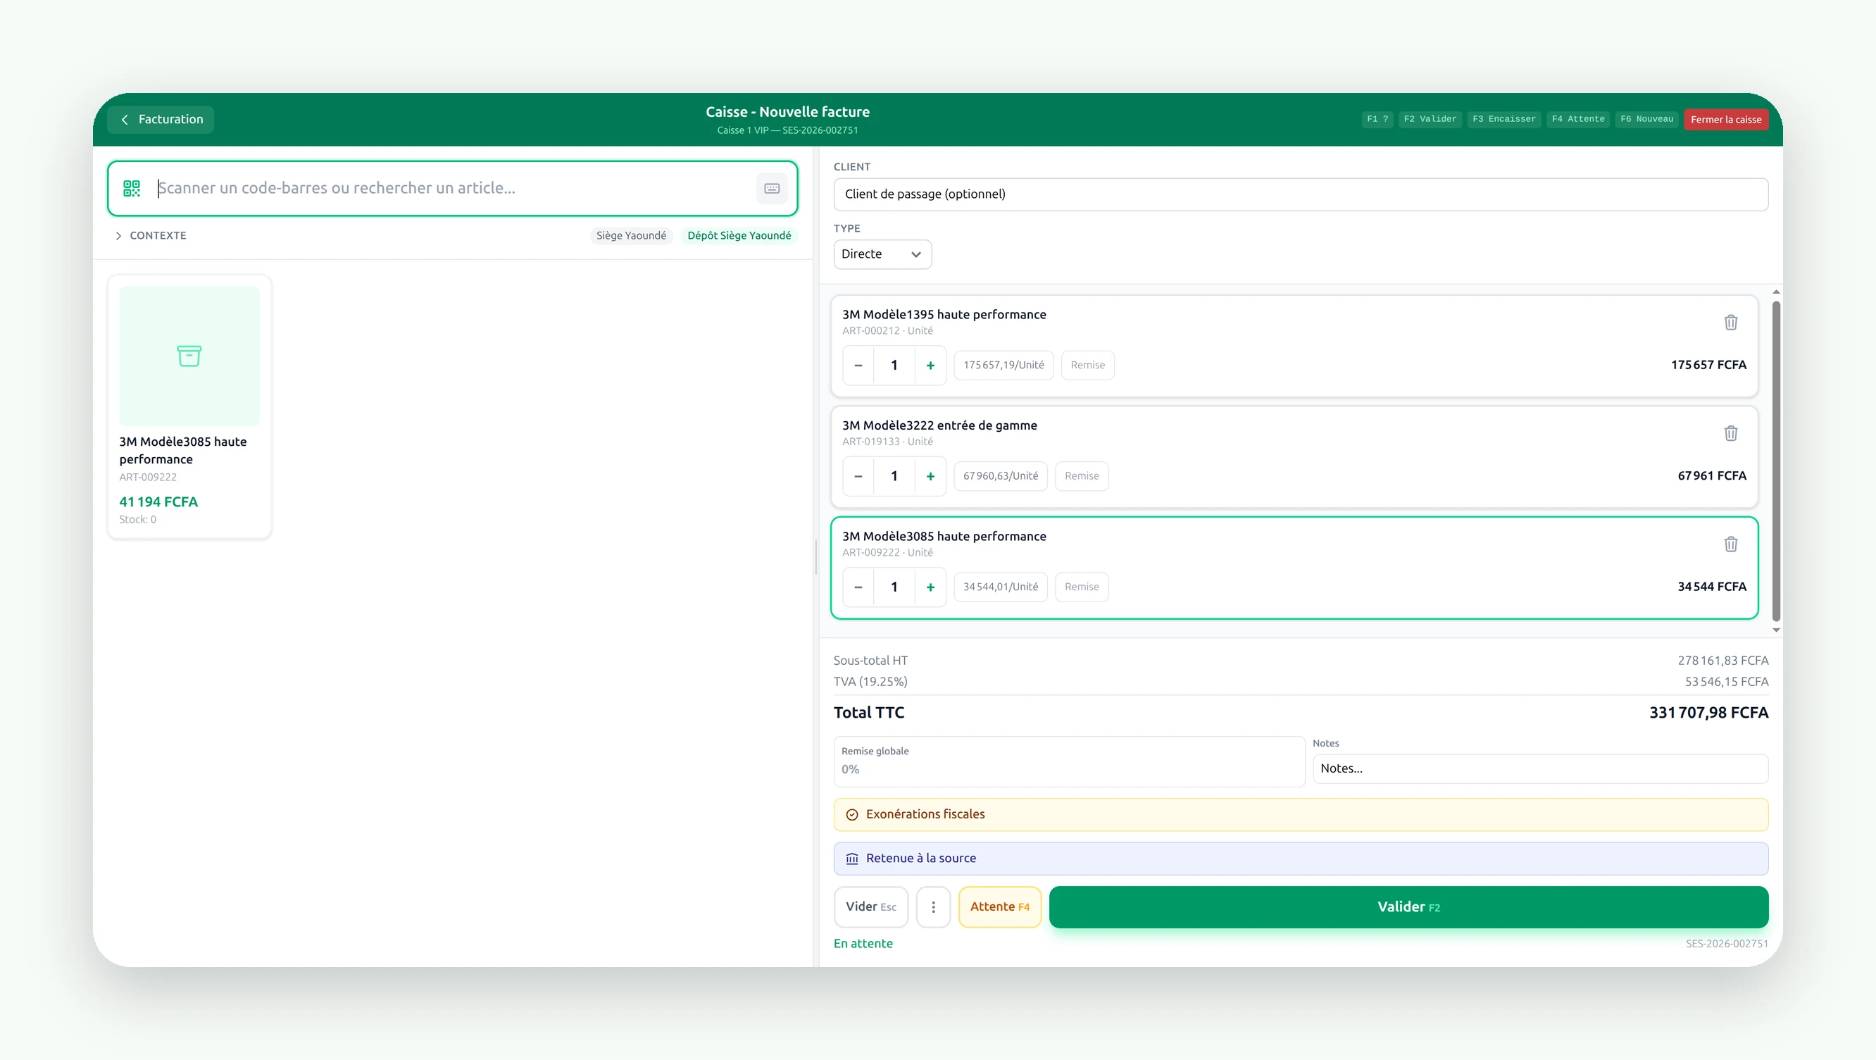Increase quantity of 3M Modèle3085 line
The image size is (1876, 1060).
pyautogui.click(x=930, y=587)
